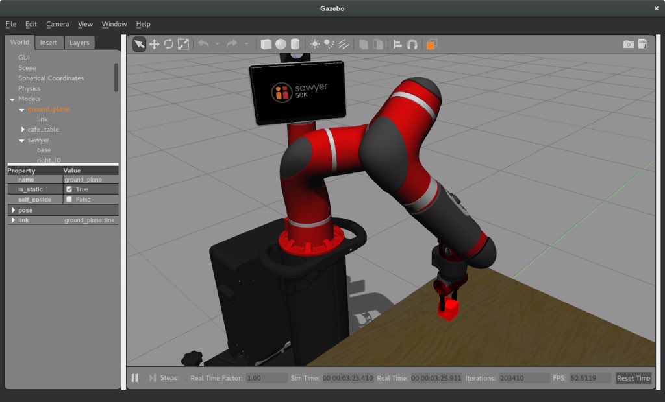This screenshot has height=402, width=665.
Task: Insert a sphere shape
Action: pos(281,44)
